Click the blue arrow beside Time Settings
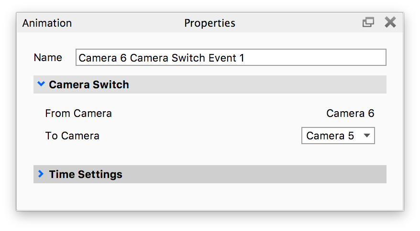This screenshot has width=420, height=231. [x=41, y=174]
